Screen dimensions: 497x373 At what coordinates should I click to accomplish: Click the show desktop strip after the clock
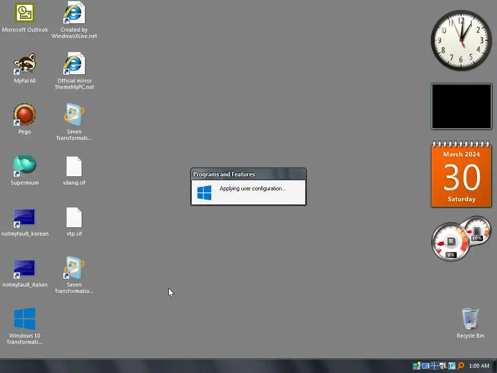click(x=495, y=366)
